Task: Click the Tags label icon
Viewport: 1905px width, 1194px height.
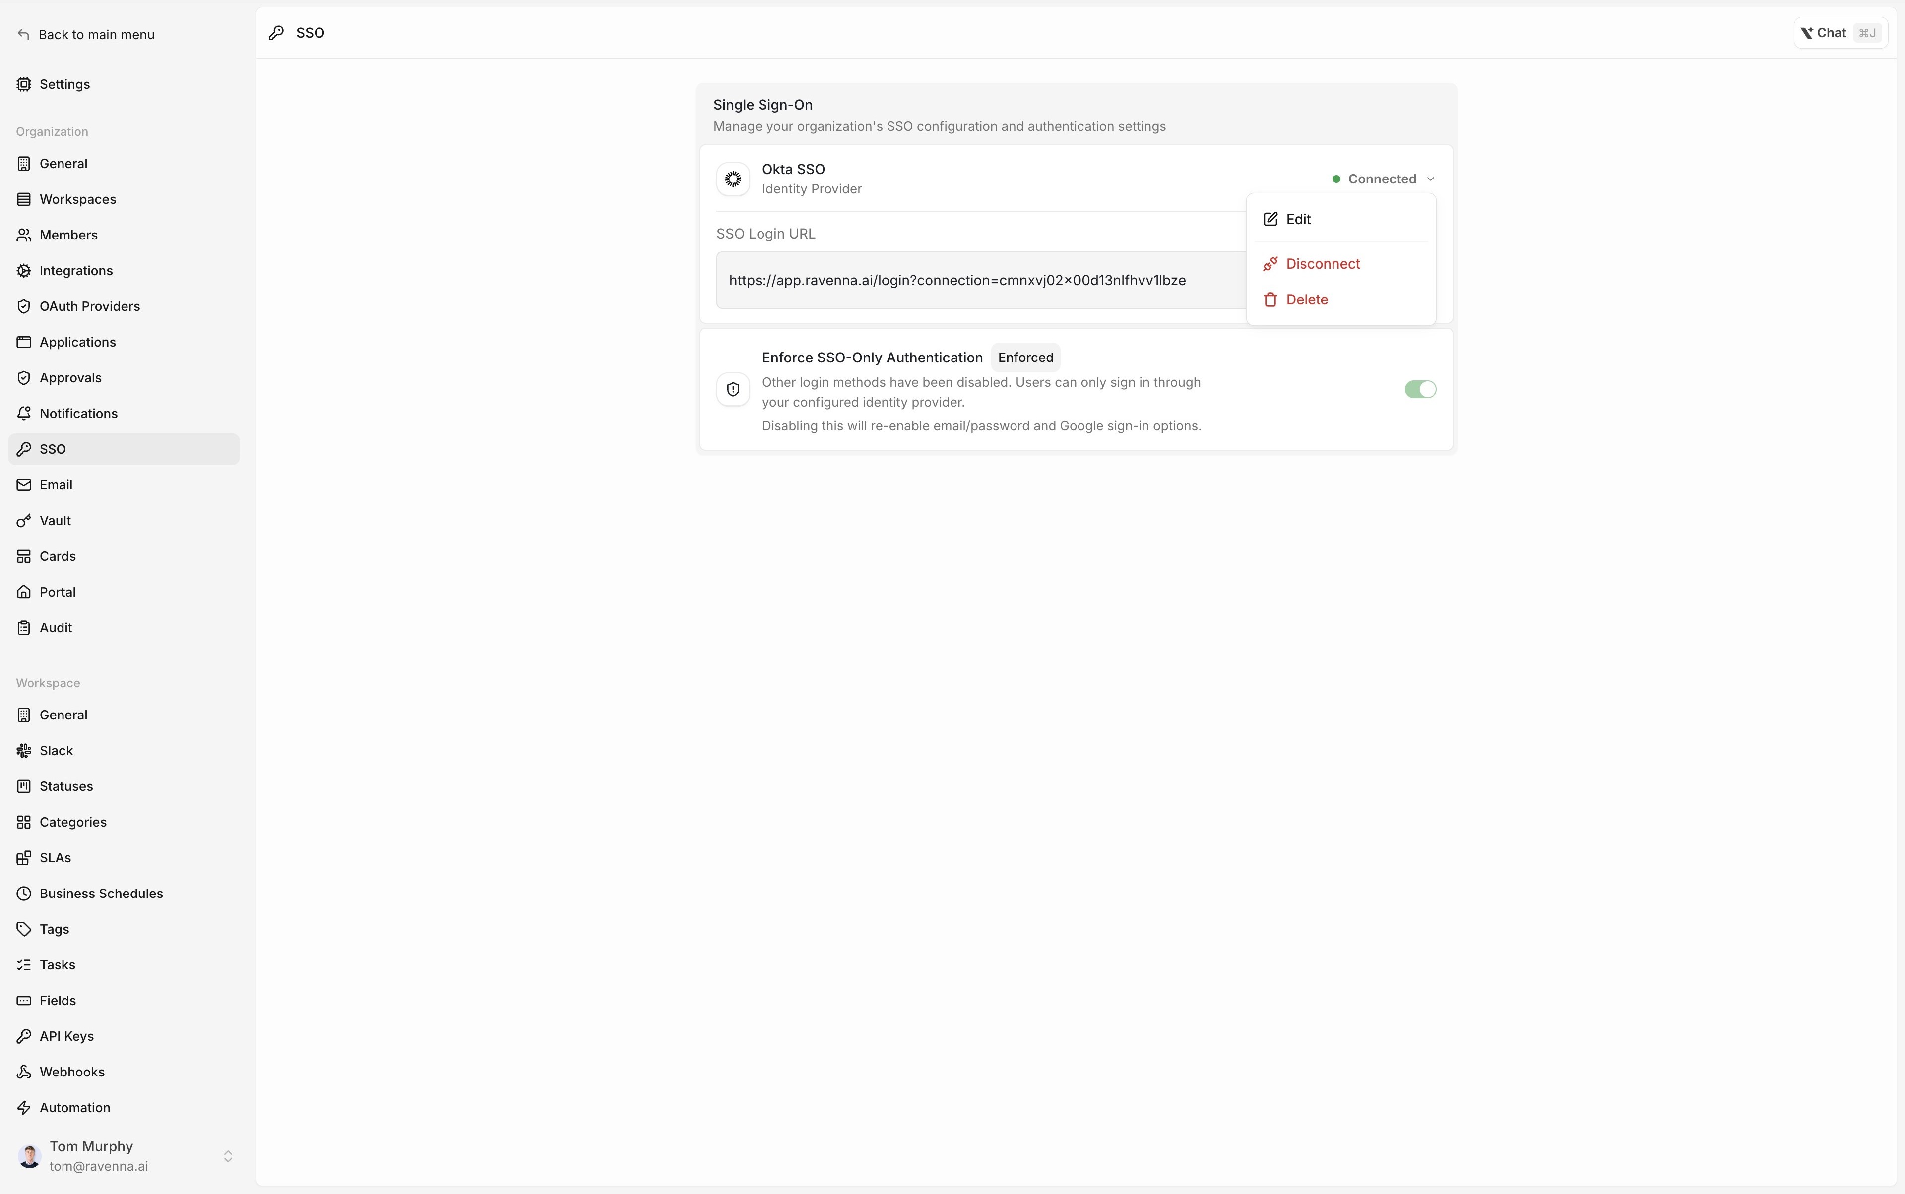Action: 24,929
